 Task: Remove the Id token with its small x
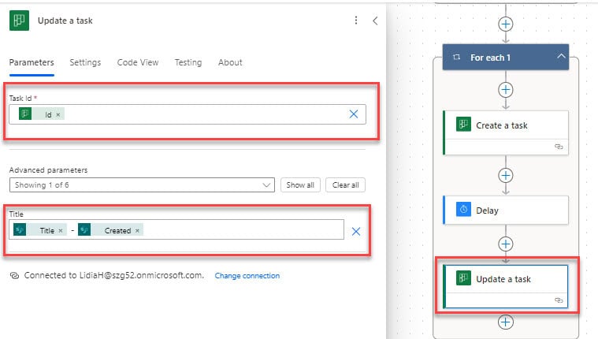[58, 114]
